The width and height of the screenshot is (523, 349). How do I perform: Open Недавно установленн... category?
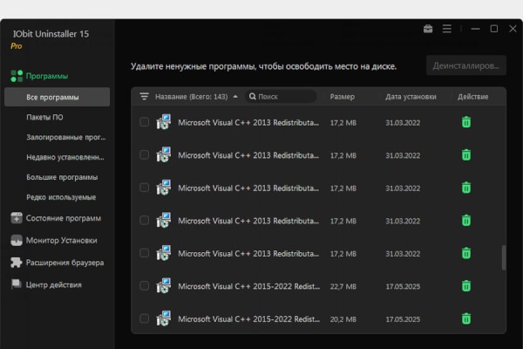(65, 157)
